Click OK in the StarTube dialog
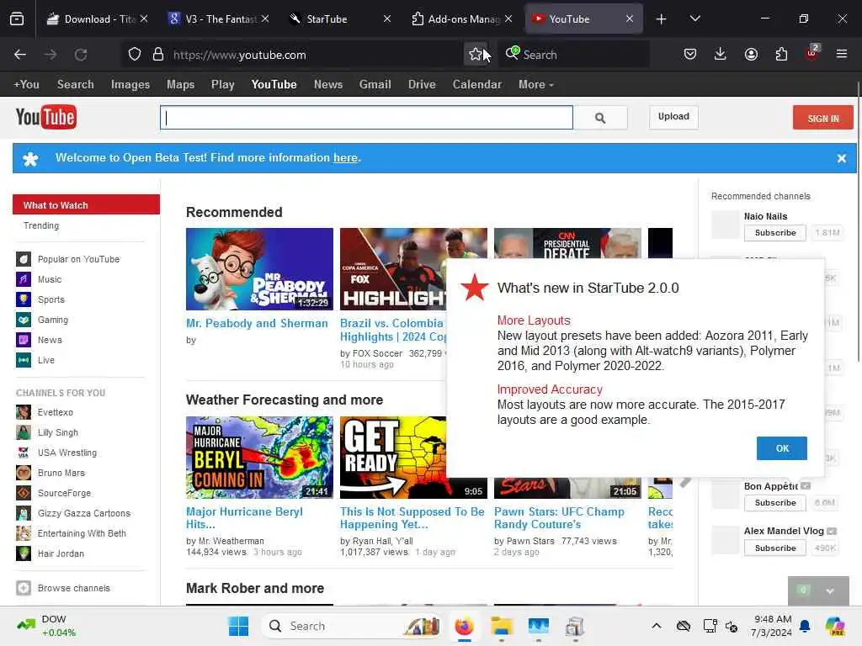 pyautogui.click(x=782, y=448)
